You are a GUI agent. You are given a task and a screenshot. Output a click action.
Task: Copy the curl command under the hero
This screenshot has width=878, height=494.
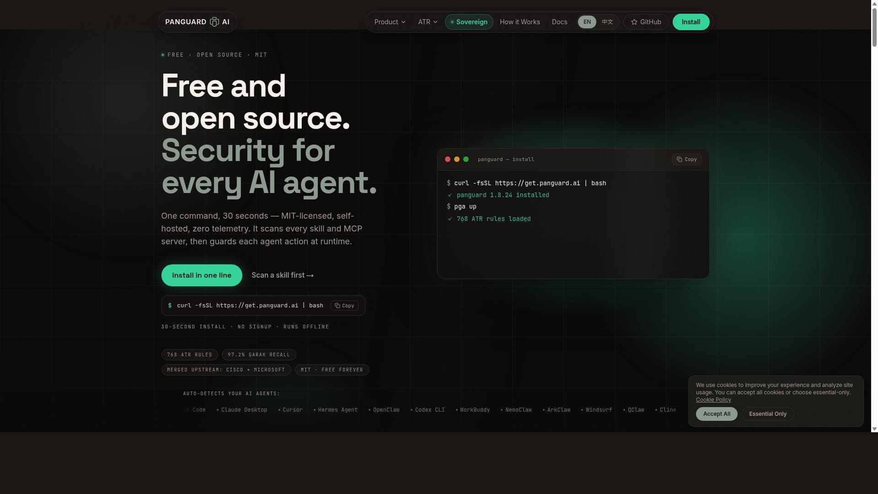pos(344,306)
